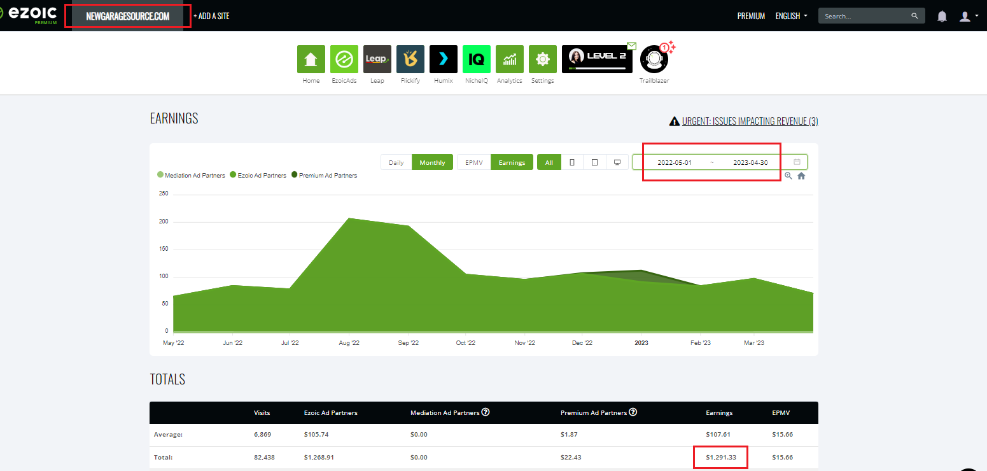Open the English language dropdown
The width and height of the screenshot is (987, 471).
[792, 16]
